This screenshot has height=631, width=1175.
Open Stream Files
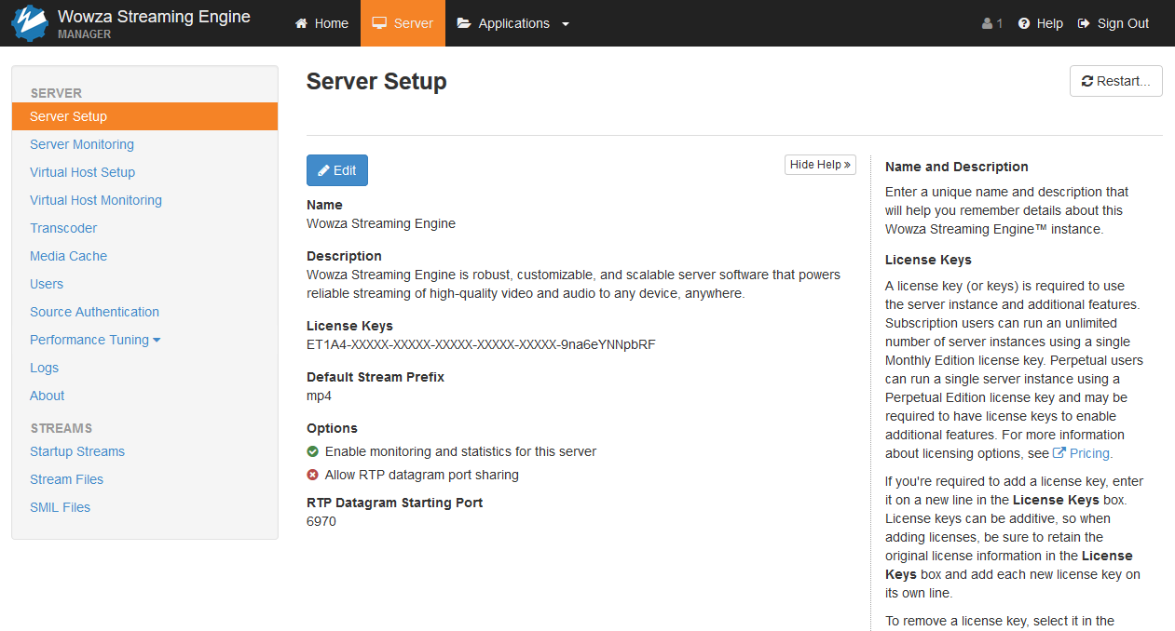66,479
